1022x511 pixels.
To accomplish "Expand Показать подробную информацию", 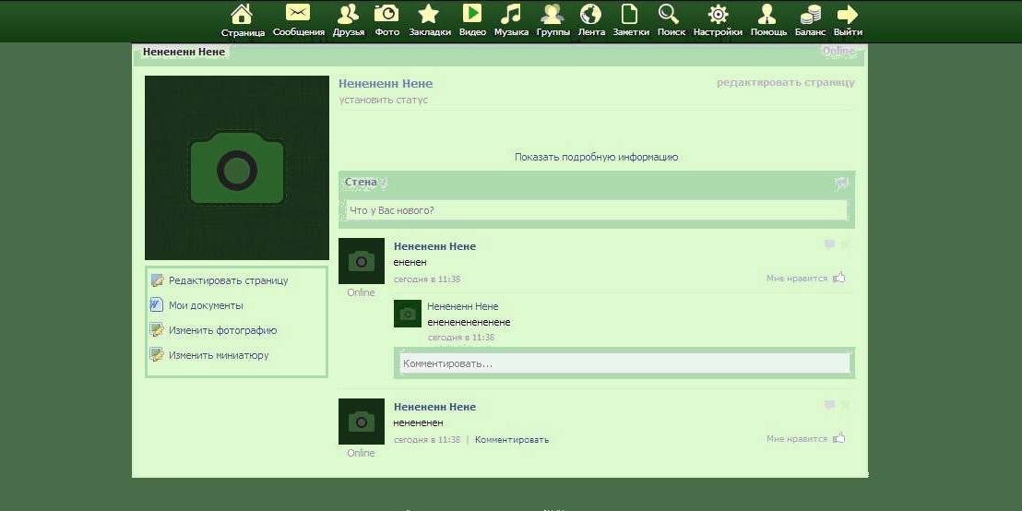I will [596, 157].
